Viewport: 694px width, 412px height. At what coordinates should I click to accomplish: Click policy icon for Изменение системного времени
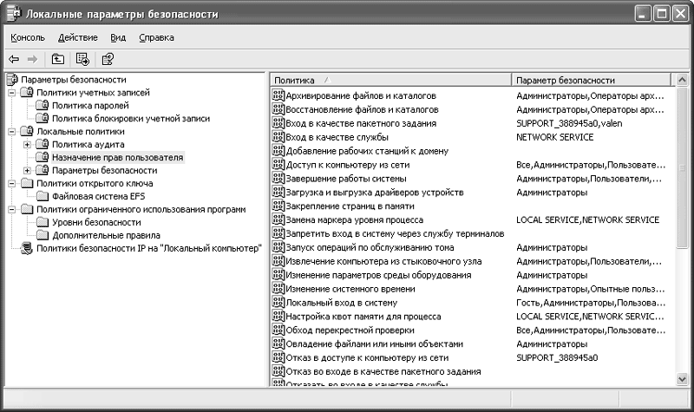coord(278,289)
